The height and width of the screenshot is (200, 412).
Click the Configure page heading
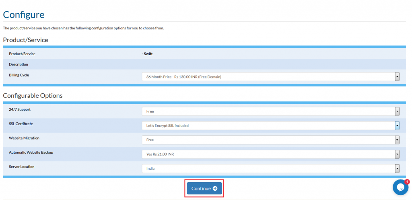[x=24, y=15]
